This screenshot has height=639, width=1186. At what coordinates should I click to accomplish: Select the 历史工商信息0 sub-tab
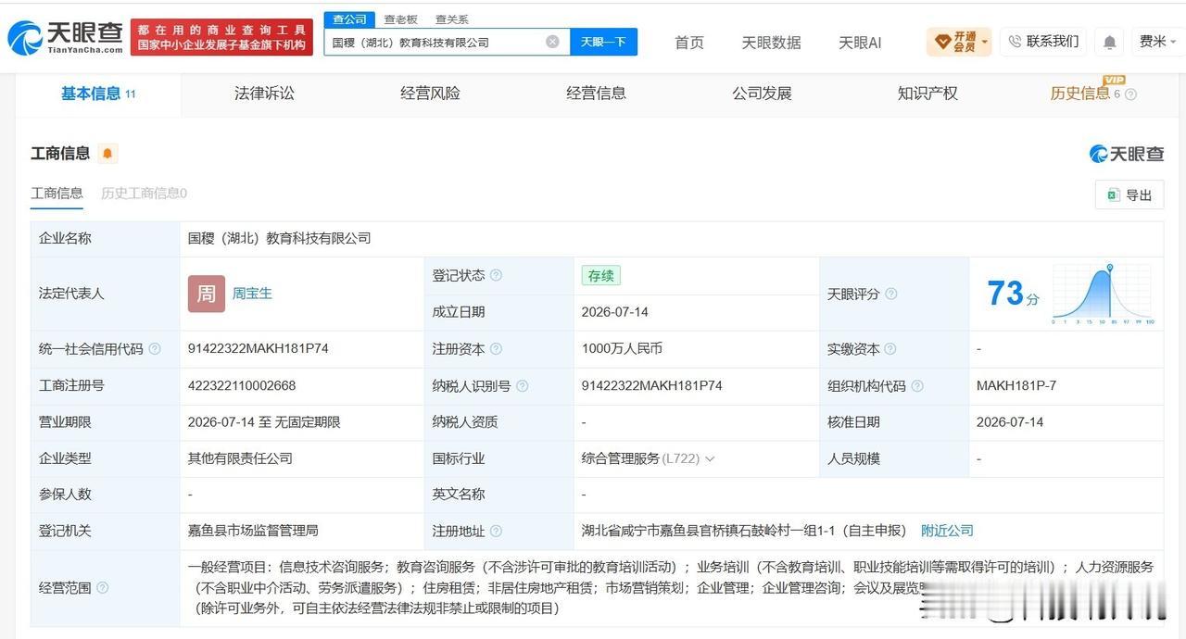[144, 194]
